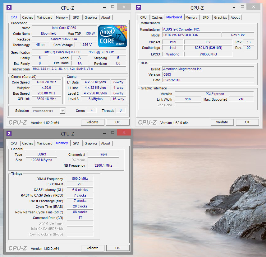Click the 'Socket 1366 LGA' package value

[64, 39]
